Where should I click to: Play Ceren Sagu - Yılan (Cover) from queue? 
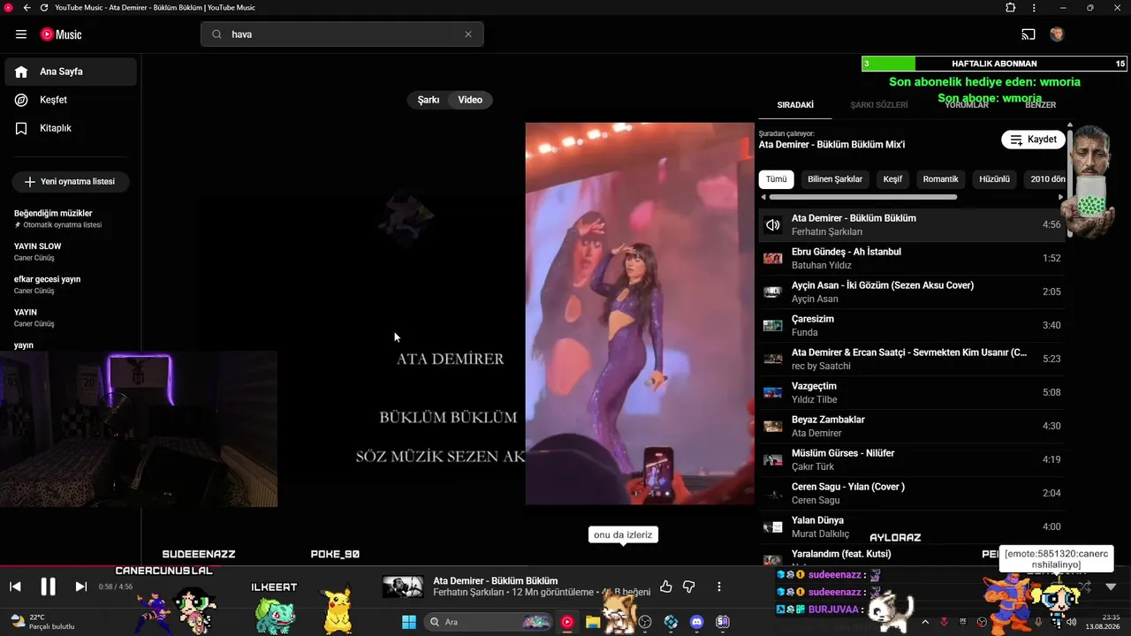912,493
